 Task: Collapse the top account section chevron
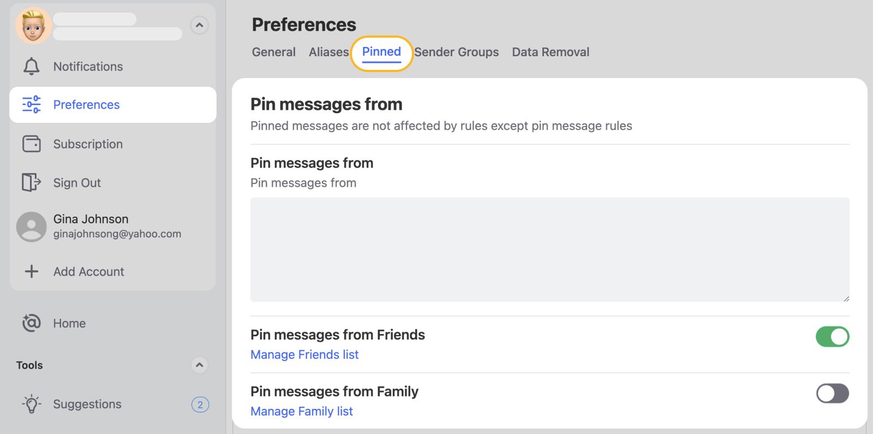tap(200, 25)
